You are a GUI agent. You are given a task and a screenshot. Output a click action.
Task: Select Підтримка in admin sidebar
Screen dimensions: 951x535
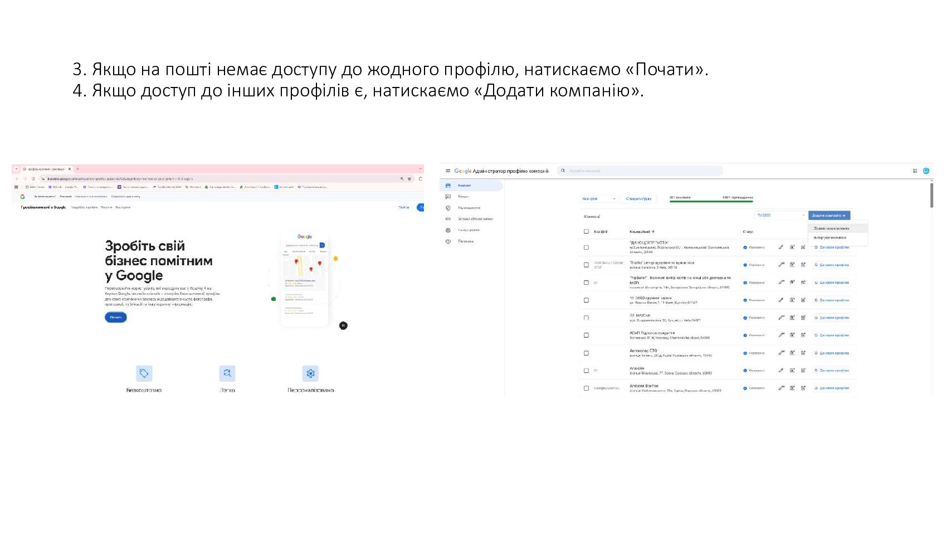tap(466, 241)
